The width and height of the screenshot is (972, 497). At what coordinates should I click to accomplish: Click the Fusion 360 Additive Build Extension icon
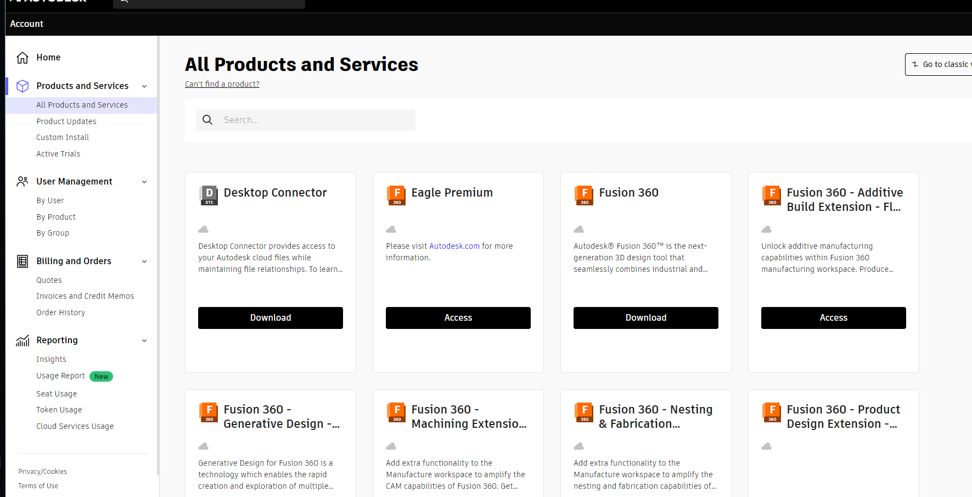772,196
